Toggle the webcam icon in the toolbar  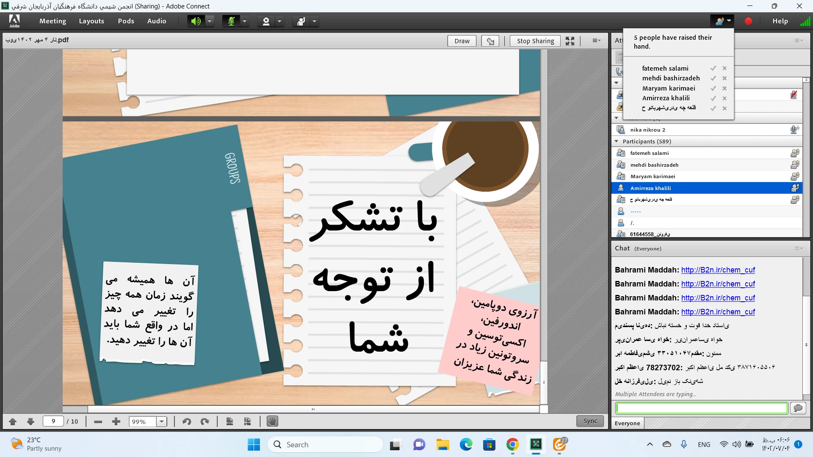pyautogui.click(x=266, y=21)
